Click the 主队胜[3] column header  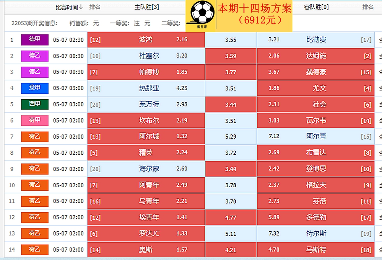click(147, 7)
